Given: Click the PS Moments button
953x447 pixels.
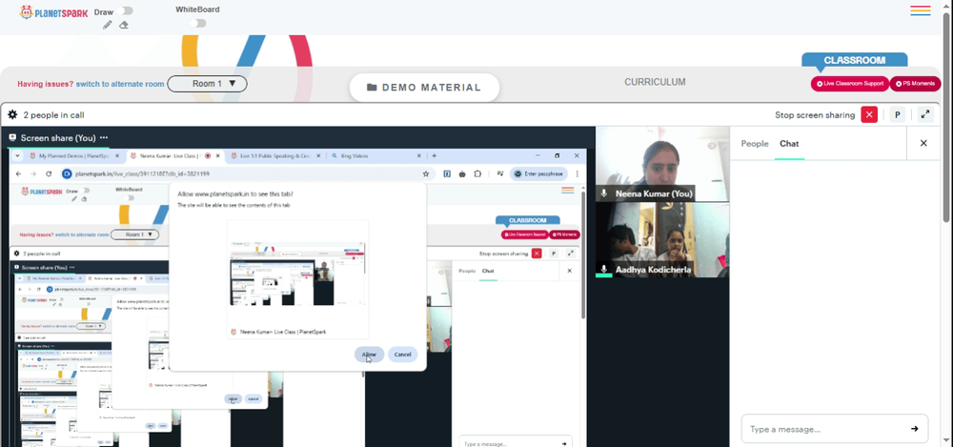Looking at the screenshot, I should [x=915, y=84].
